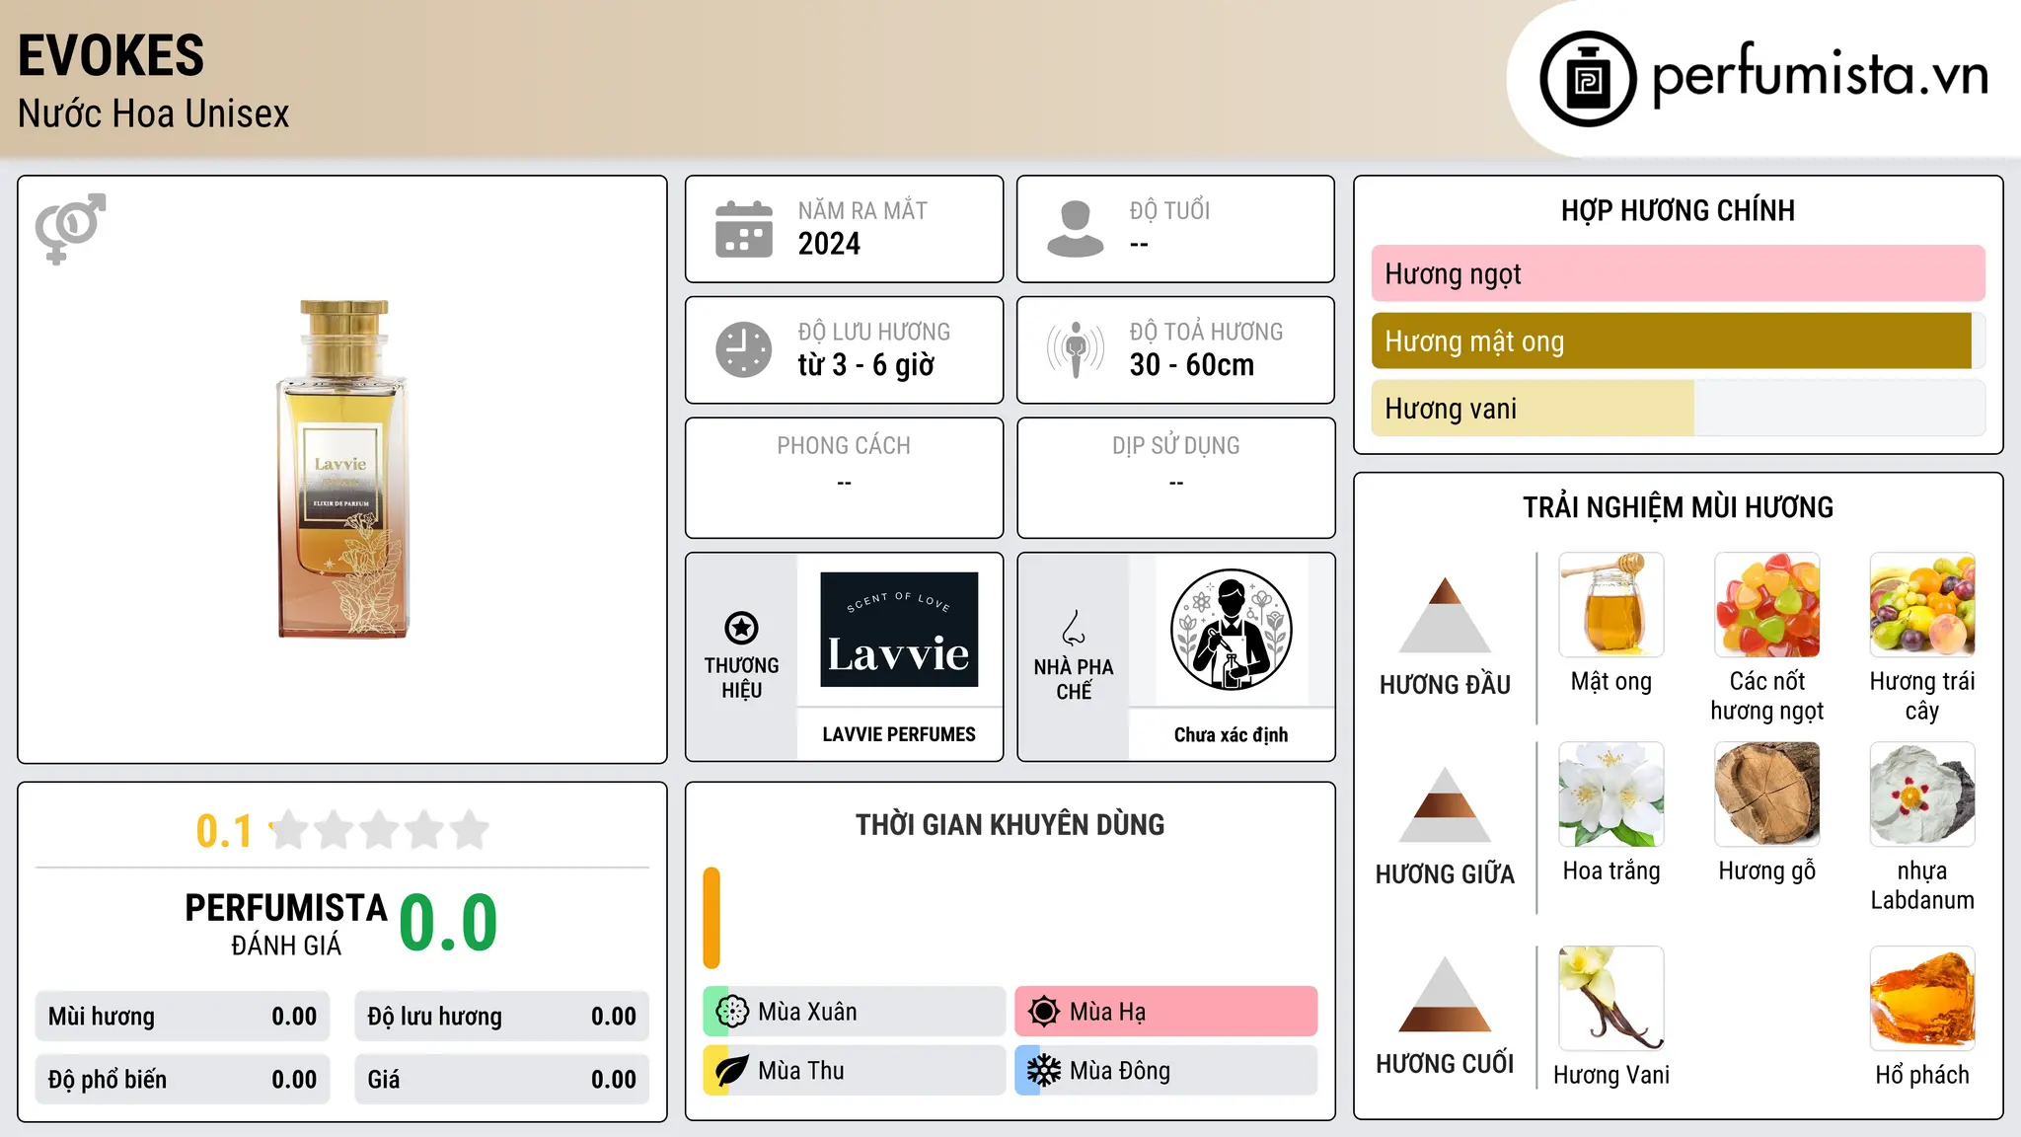
Task: Open the nhựa Labdanum note image
Action: (1922, 795)
